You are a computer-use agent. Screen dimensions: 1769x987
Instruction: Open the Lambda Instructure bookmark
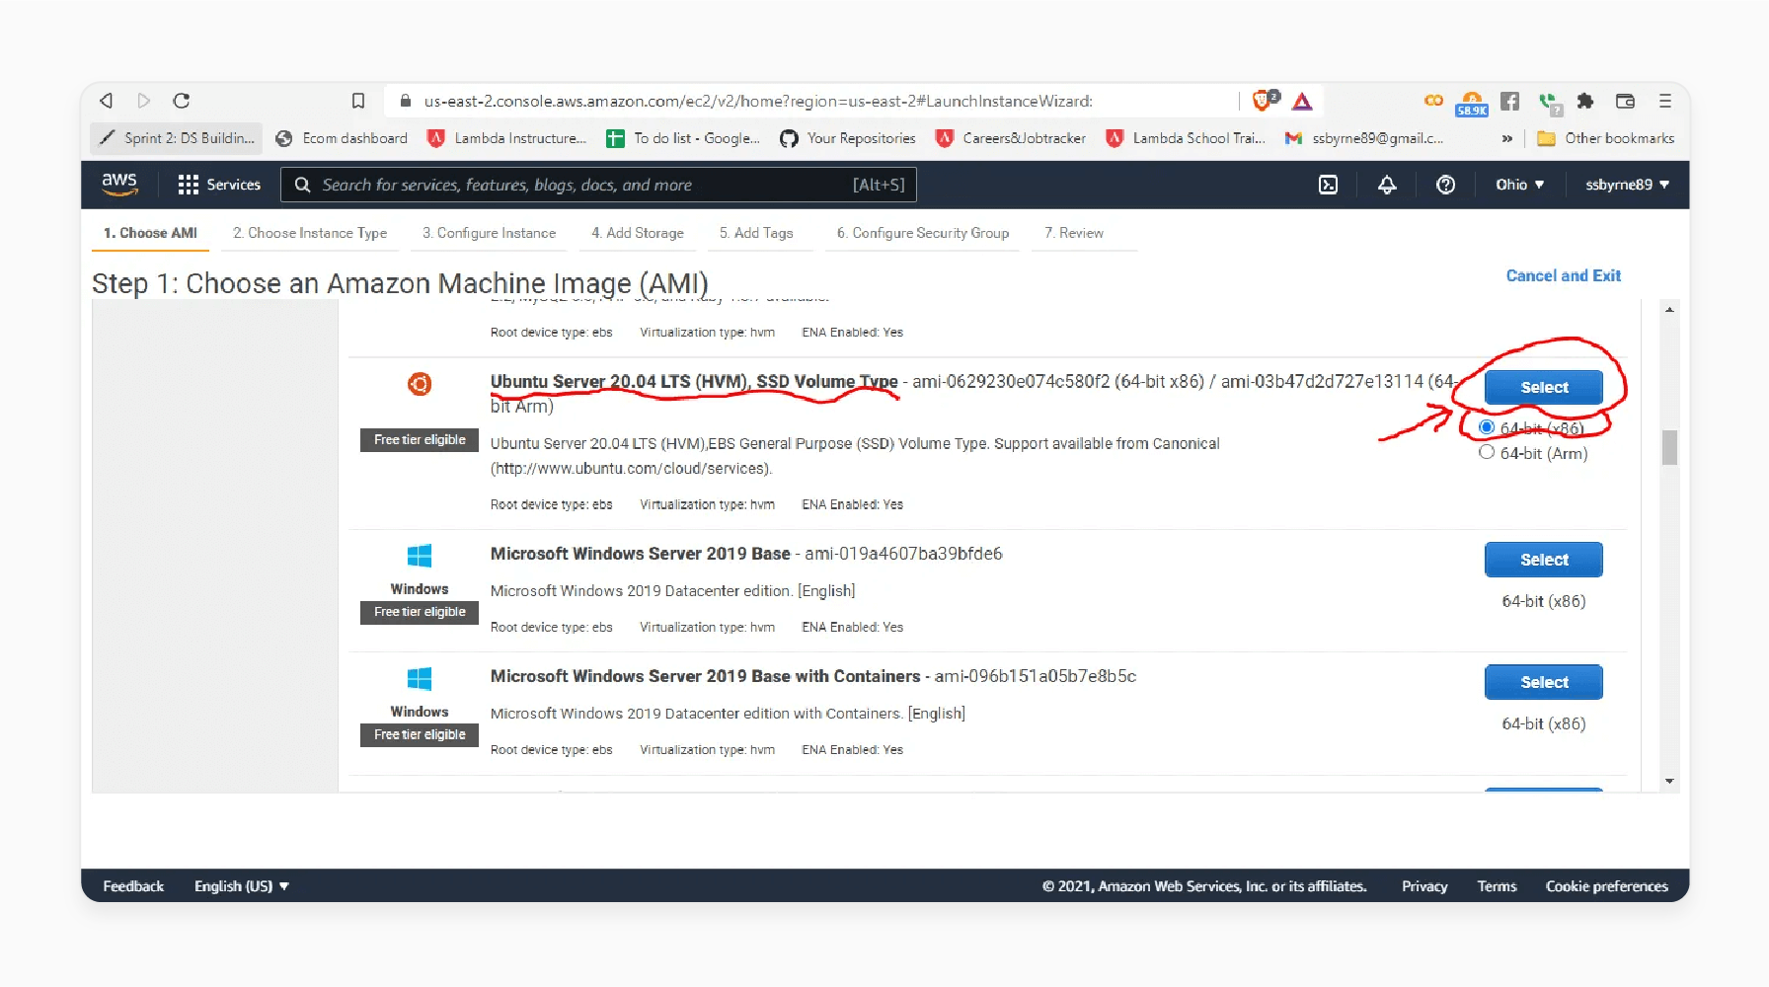click(x=506, y=138)
